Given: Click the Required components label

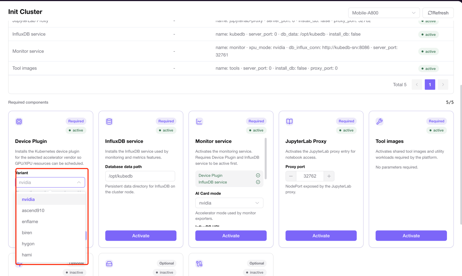Looking at the screenshot, I should pyautogui.click(x=28, y=102).
